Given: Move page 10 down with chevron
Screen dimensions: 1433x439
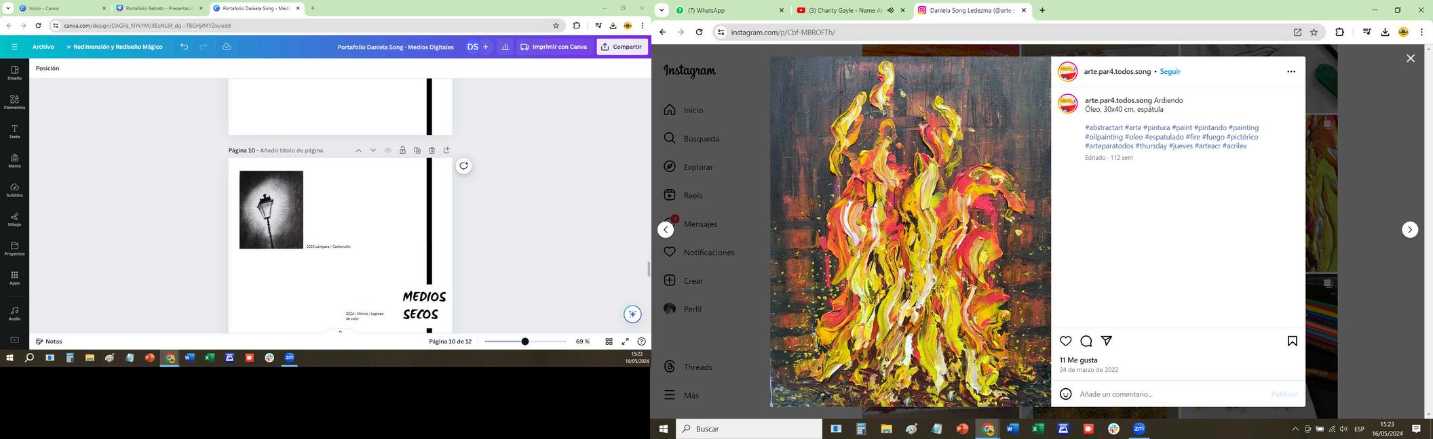Looking at the screenshot, I should click(373, 150).
